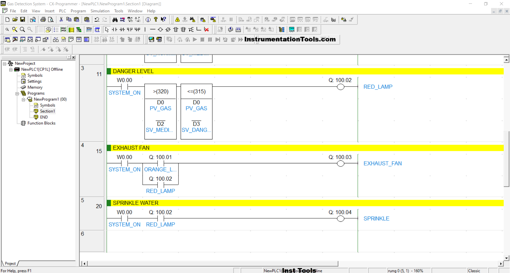Click the Find binoculars icon
510x273 pixels.
(x=115, y=20)
